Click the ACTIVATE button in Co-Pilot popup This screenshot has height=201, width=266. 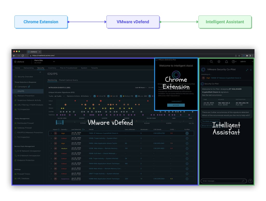(x=176, y=105)
